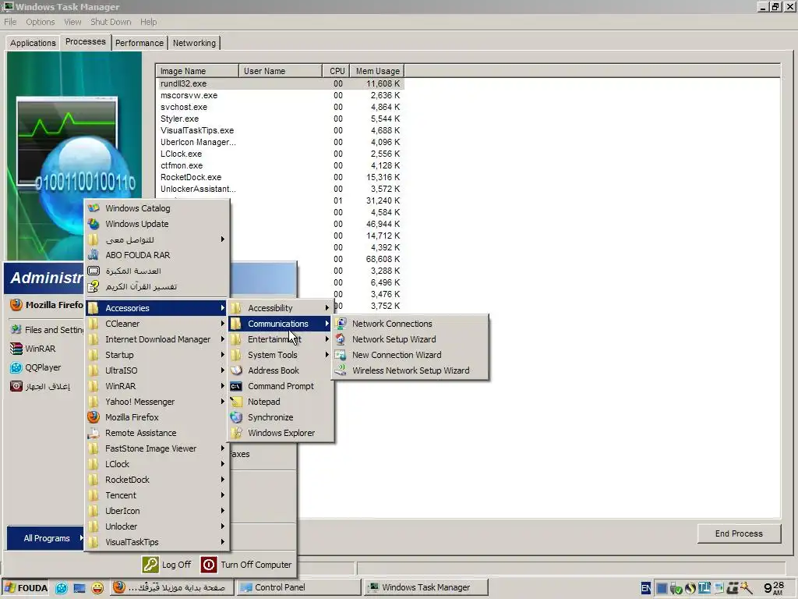The image size is (798, 599).
Task: Sort by Mem Usage column header
Action: pos(377,71)
